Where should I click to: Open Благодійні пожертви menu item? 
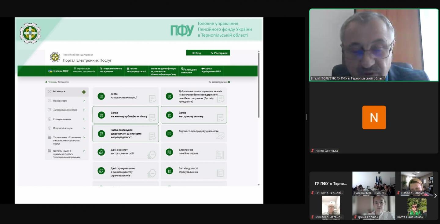tap(189, 71)
